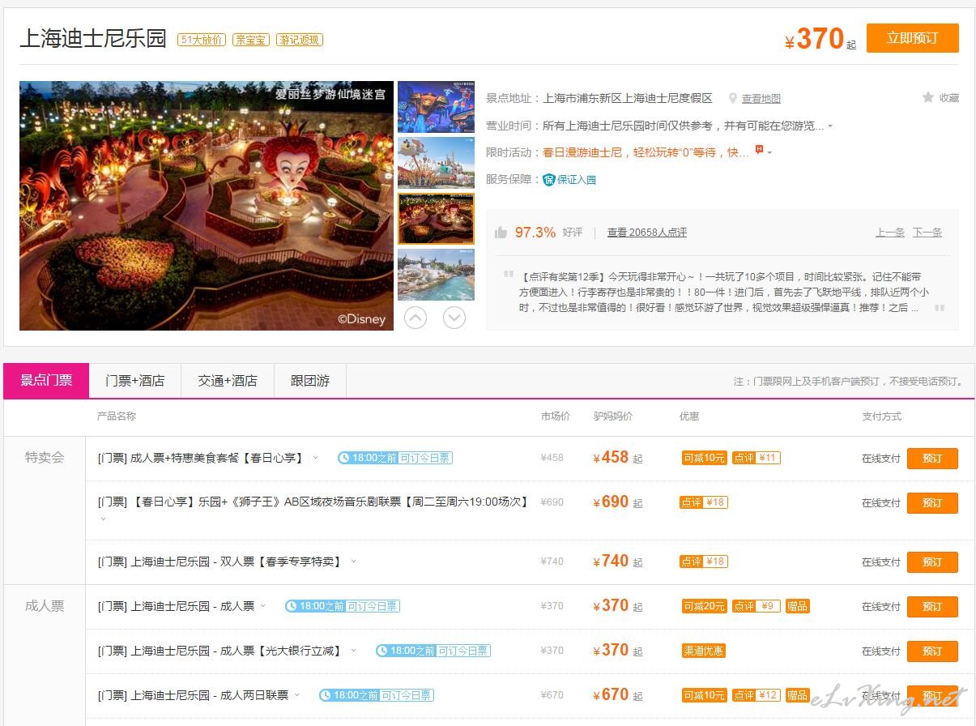976x726 pixels.
Task: Go to 下一条 next review
Action: coord(927,233)
